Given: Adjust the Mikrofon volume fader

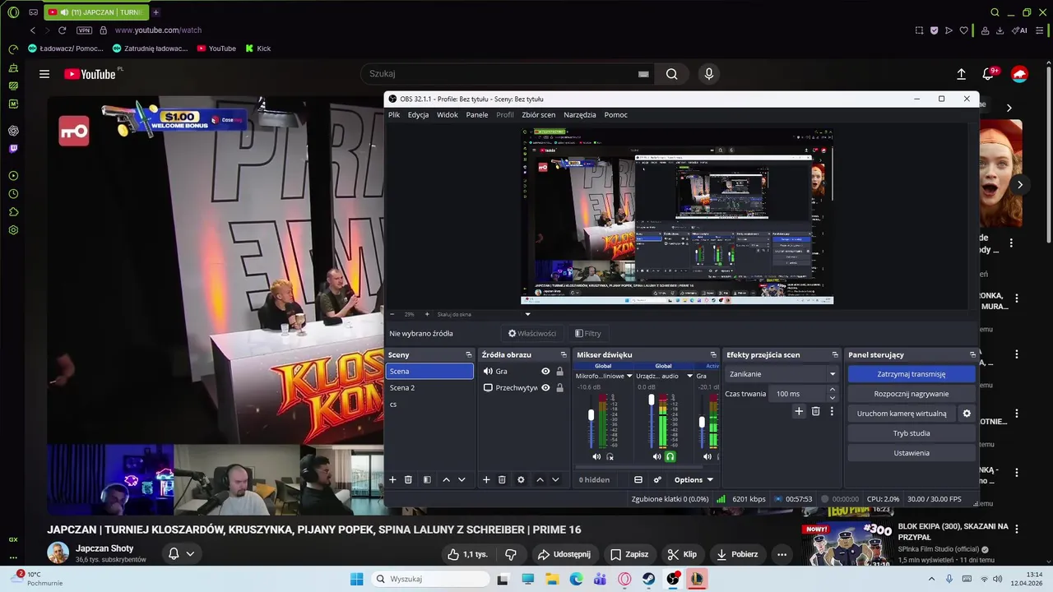Looking at the screenshot, I should click(x=591, y=416).
